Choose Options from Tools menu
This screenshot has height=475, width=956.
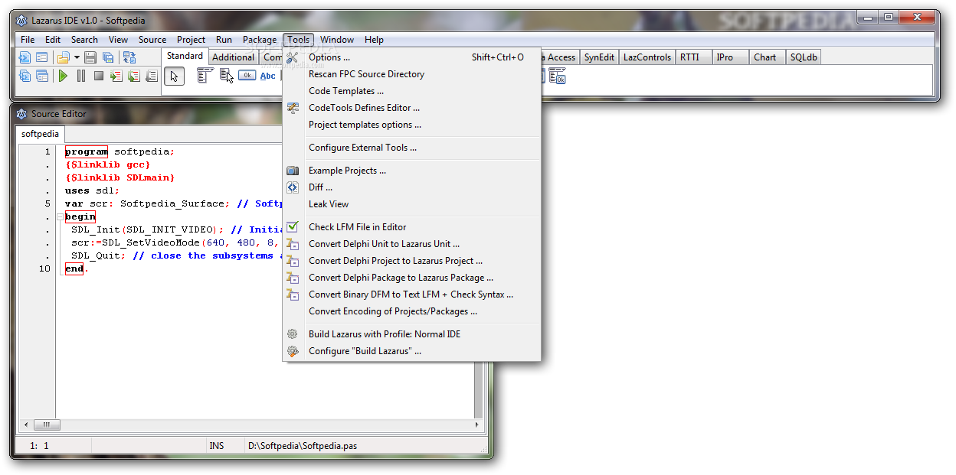click(x=412, y=57)
